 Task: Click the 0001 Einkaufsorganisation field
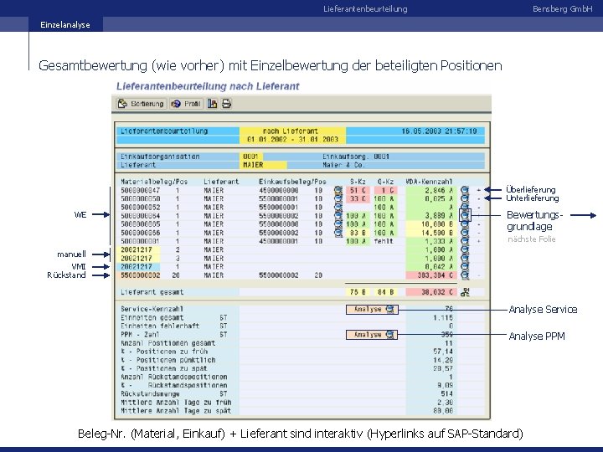(250, 157)
